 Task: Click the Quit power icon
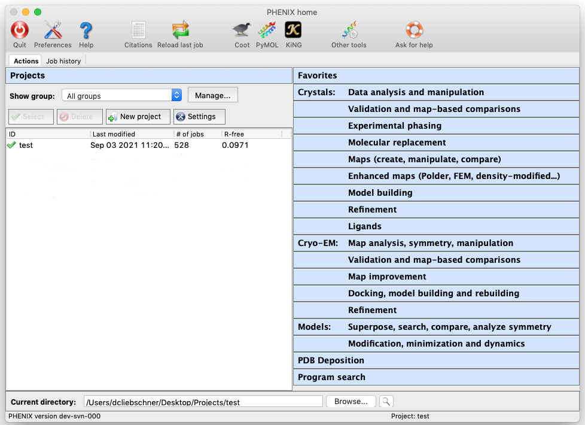click(20, 30)
